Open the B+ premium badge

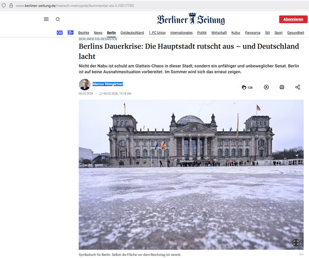click(x=71, y=33)
